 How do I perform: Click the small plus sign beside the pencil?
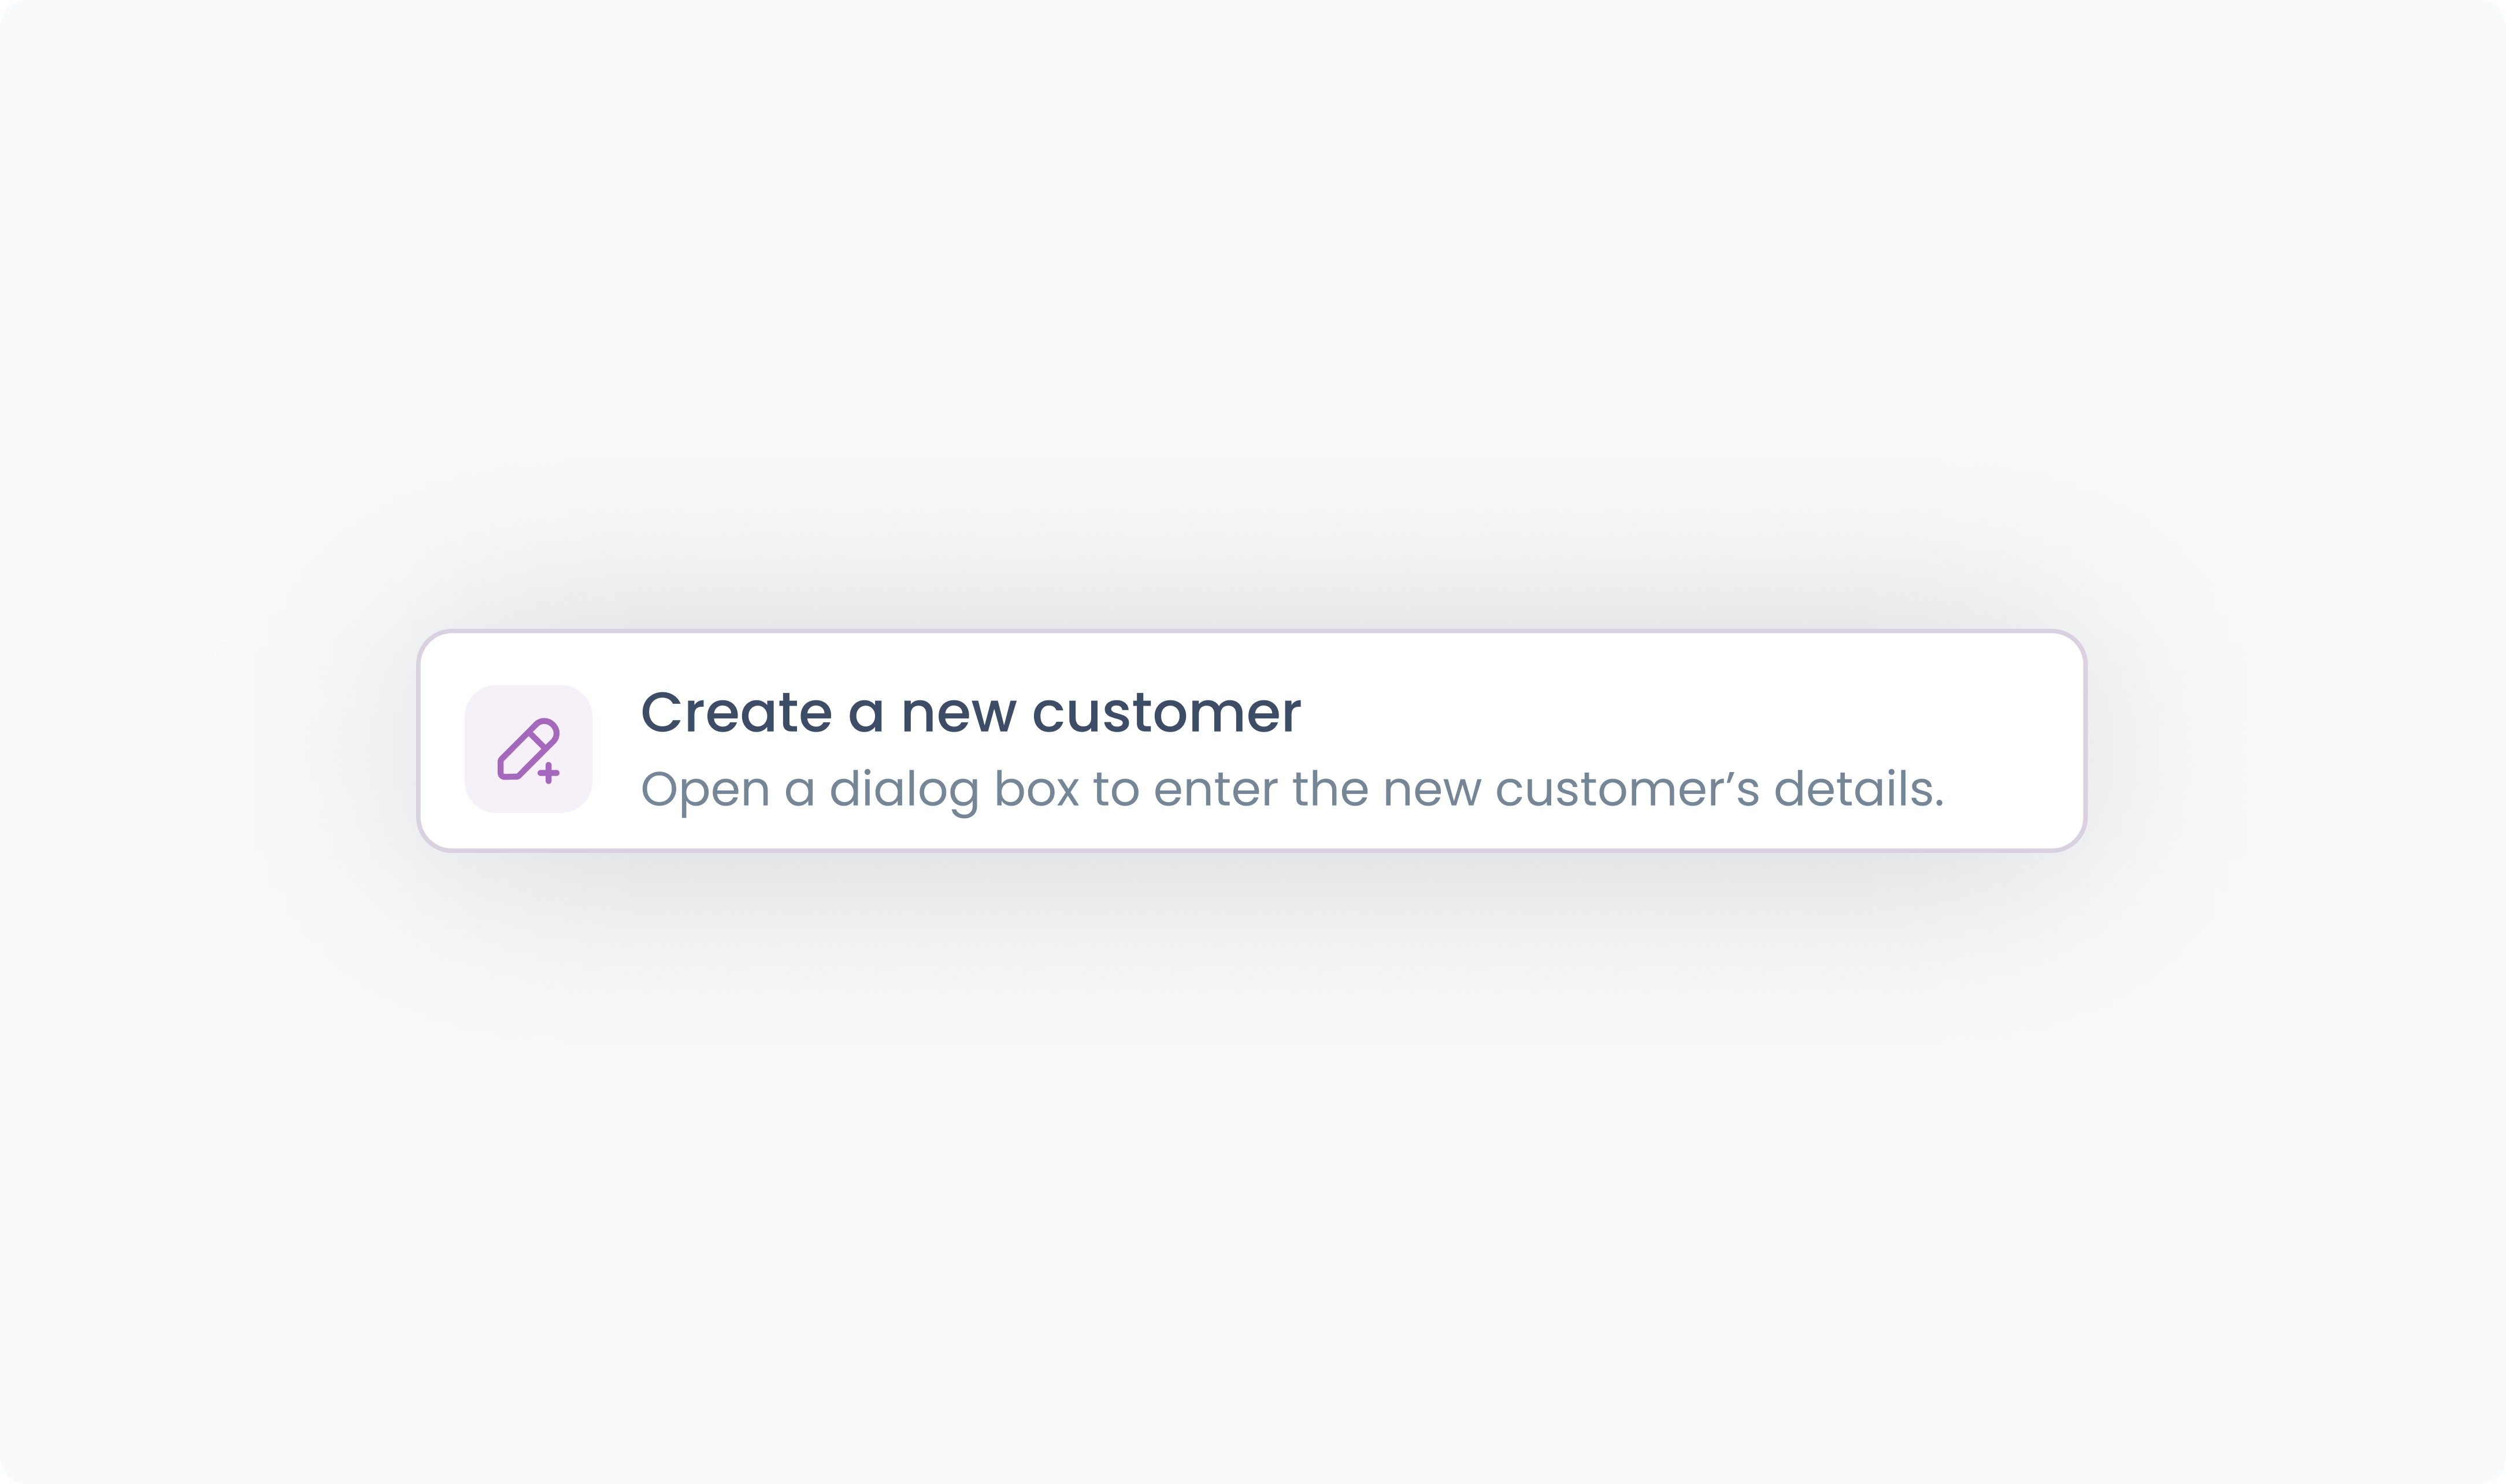point(548,773)
